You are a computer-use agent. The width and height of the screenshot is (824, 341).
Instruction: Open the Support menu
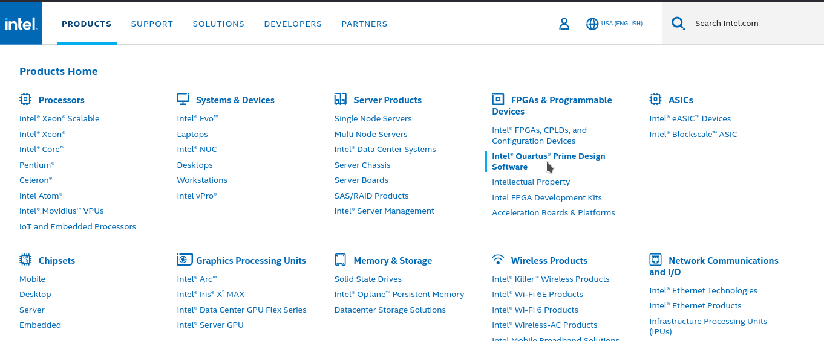click(152, 24)
